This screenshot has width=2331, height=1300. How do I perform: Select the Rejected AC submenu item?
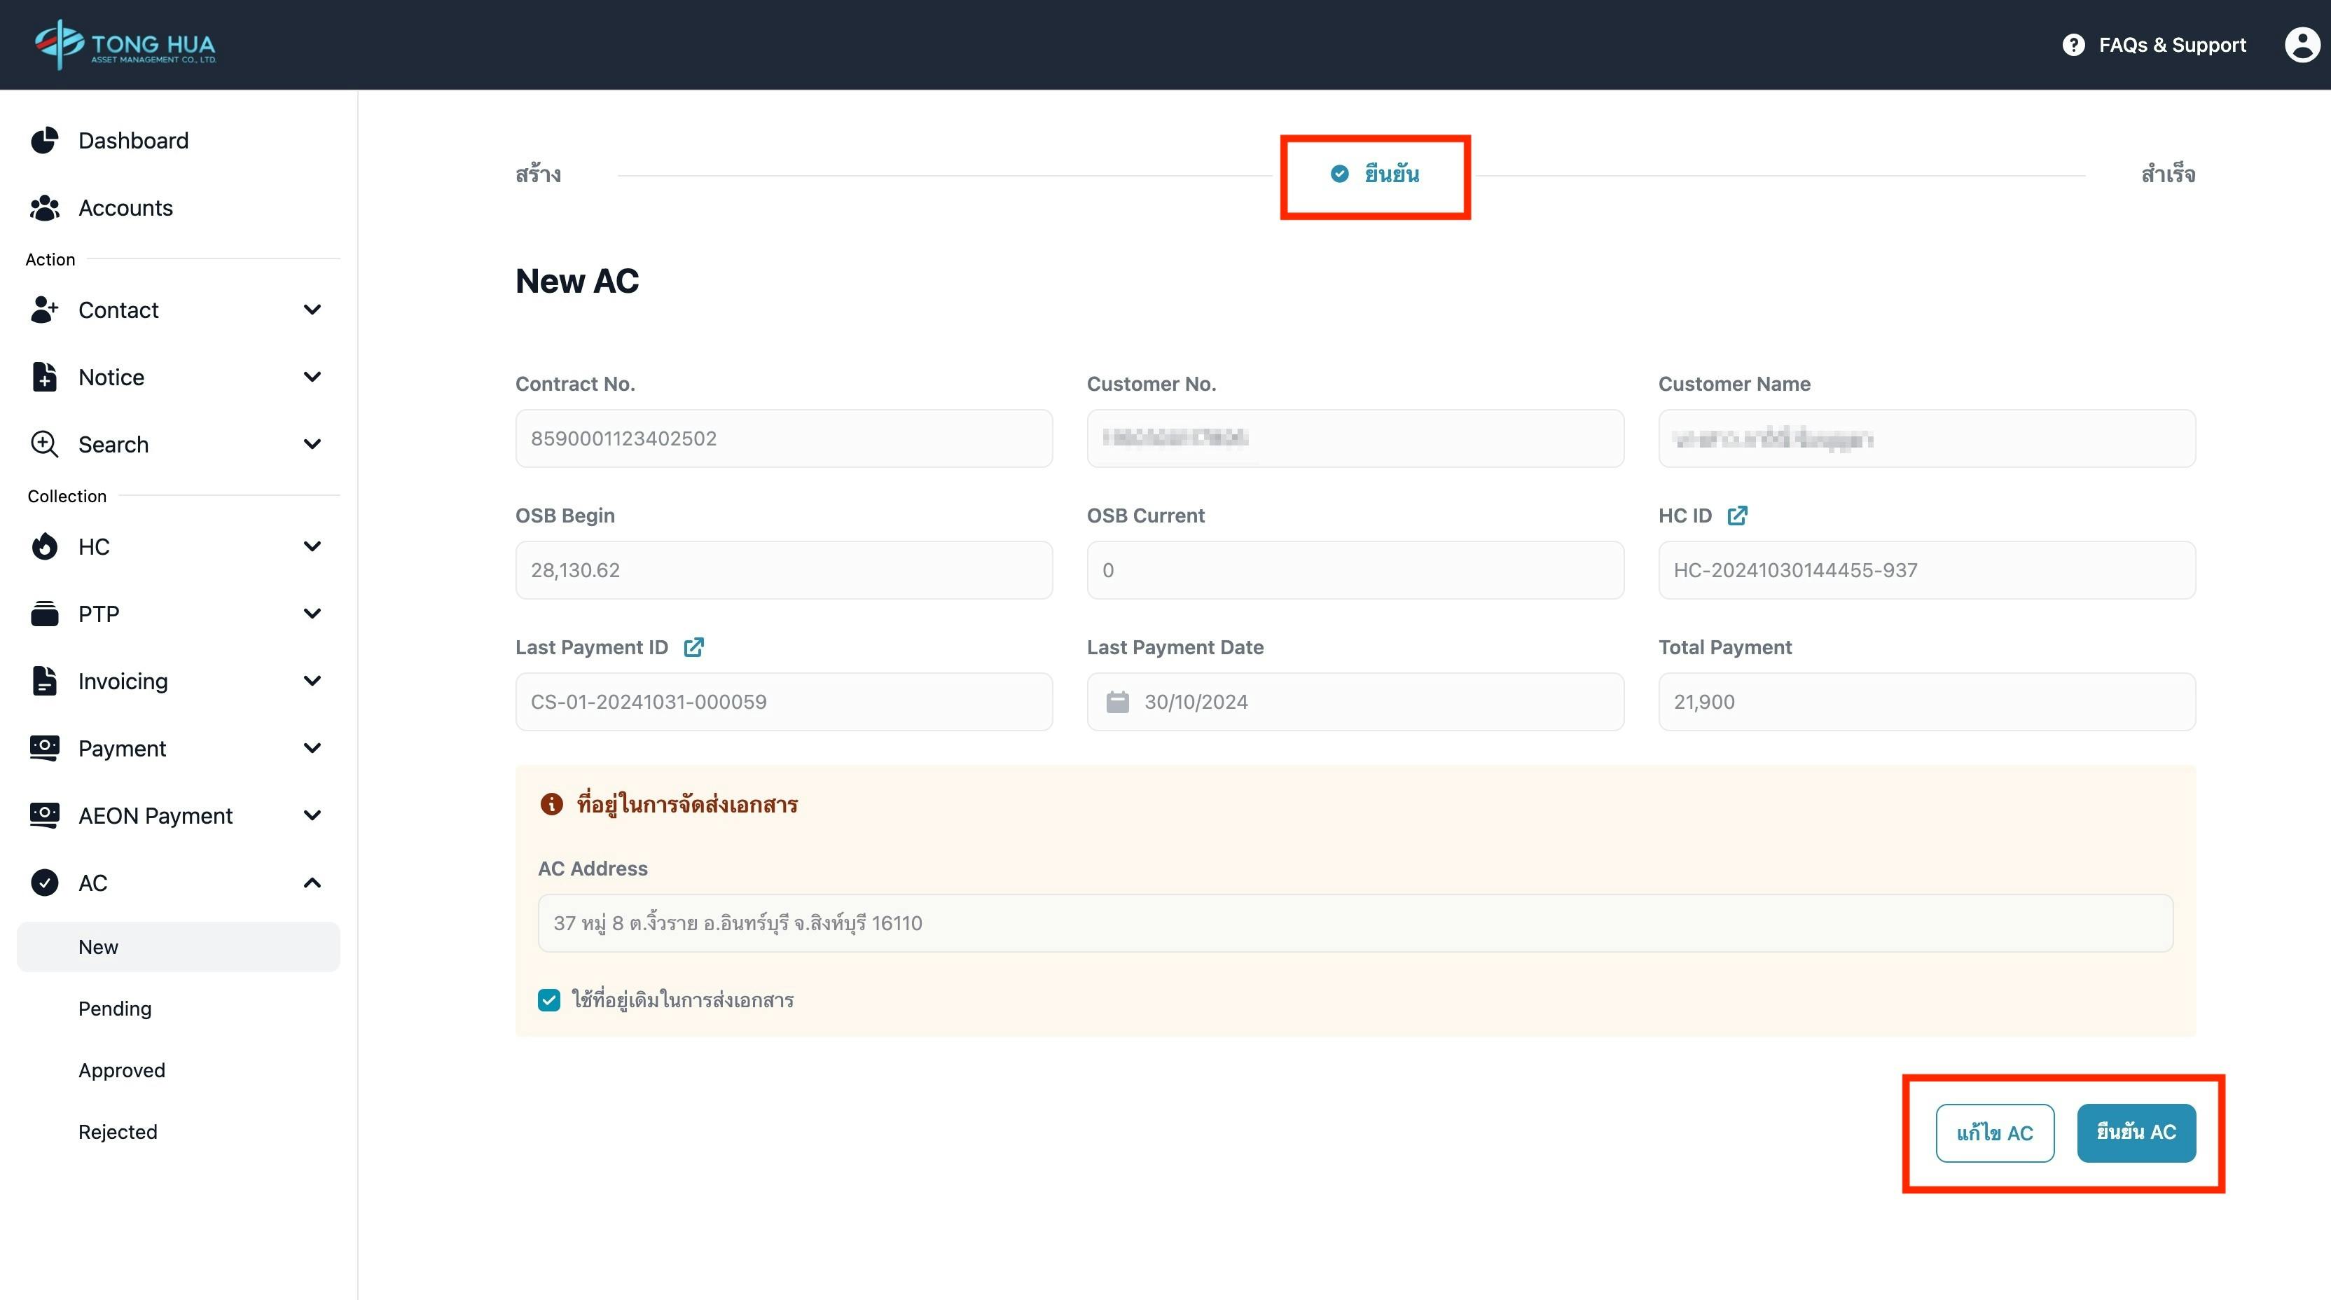(x=118, y=1132)
